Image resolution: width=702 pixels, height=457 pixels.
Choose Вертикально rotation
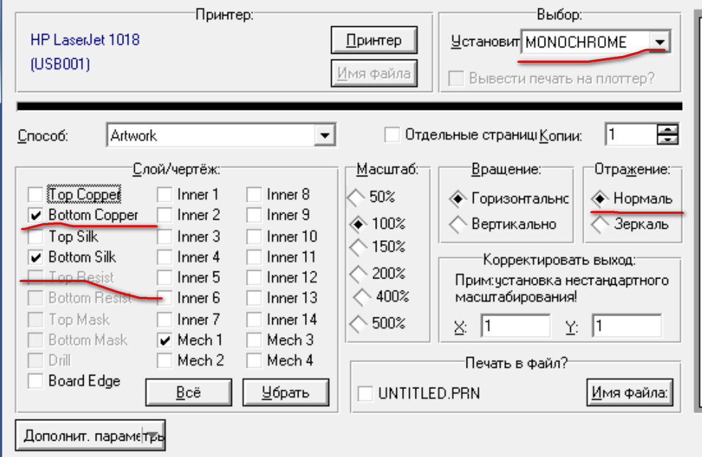click(458, 225)
